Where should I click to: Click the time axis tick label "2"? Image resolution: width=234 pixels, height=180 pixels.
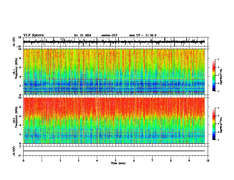click(60, 161)
